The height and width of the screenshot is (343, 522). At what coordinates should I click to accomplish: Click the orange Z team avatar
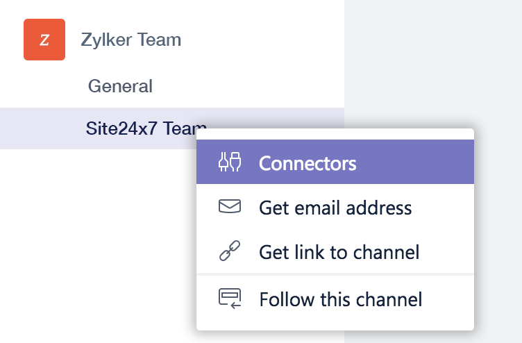point(44,40)
